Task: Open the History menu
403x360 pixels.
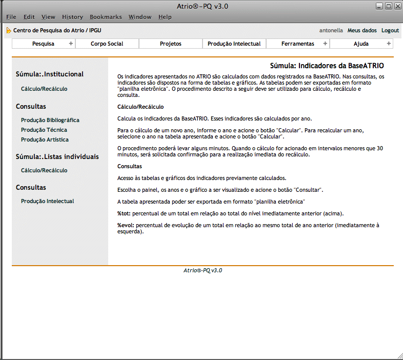Action: click(72, 17)
